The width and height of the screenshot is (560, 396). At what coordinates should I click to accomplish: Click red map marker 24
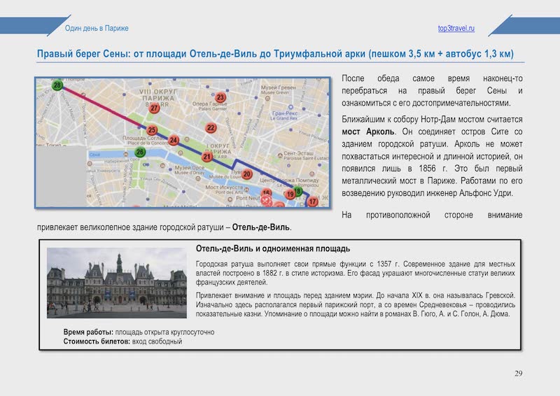point(173,141)
